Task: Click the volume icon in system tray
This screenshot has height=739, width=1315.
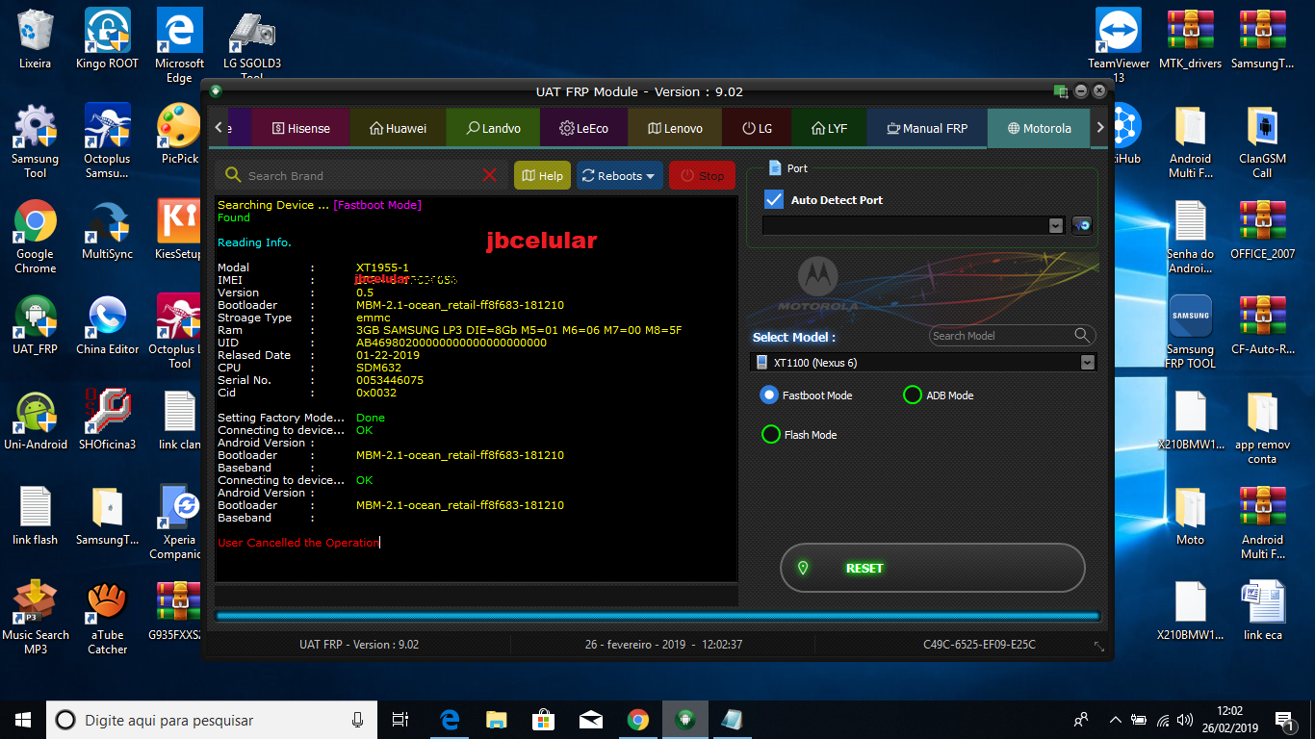Action: tap(1185, 720)
